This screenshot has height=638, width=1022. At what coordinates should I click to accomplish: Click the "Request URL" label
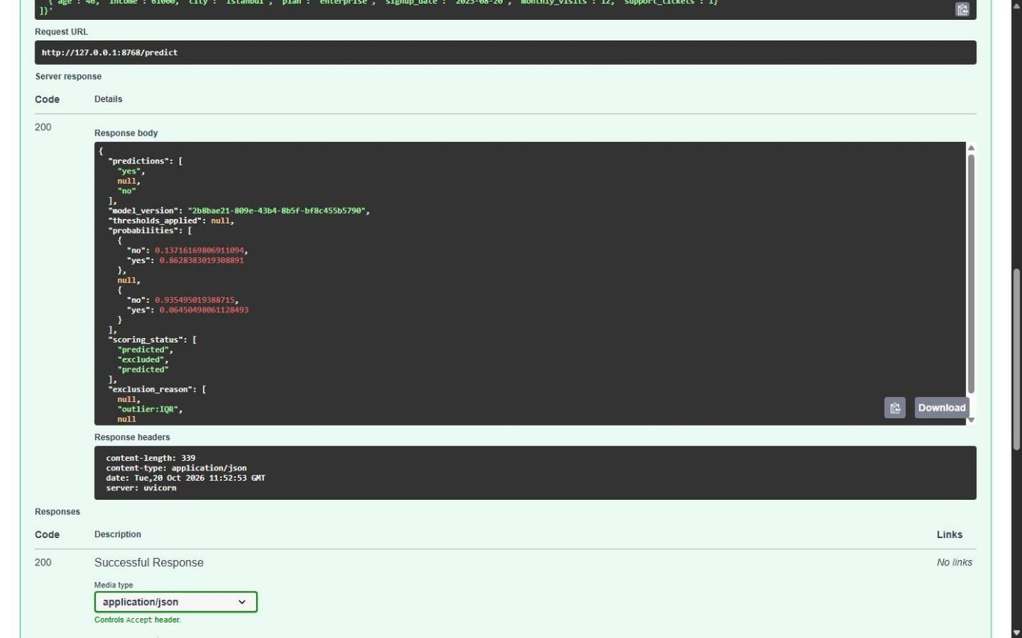tap(62, 32)
